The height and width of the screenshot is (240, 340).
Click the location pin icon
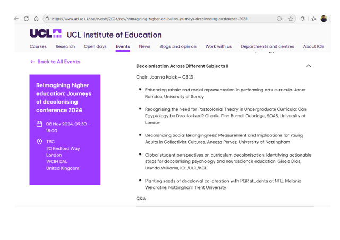pos(39,142)
